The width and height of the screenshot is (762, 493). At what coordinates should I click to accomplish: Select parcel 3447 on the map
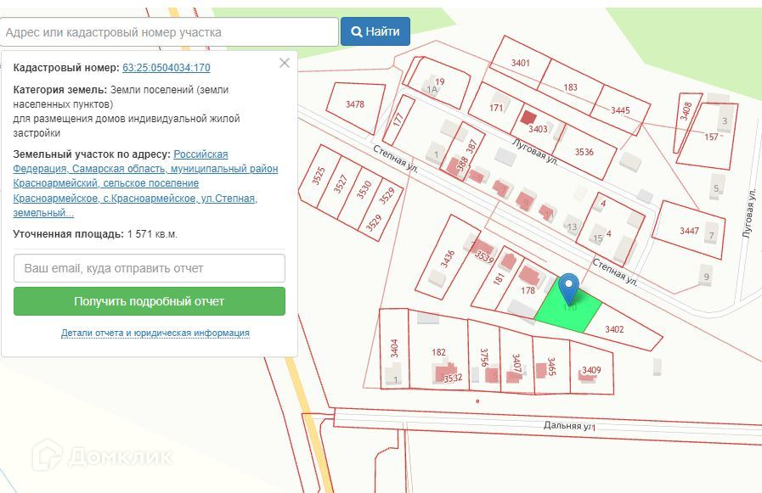(x=689, y=231)
